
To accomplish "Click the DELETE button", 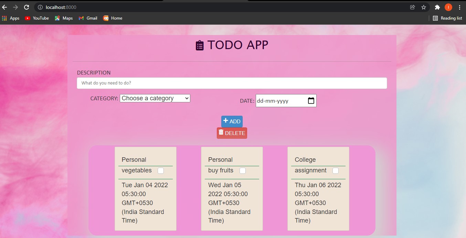I will pos(232,133).
